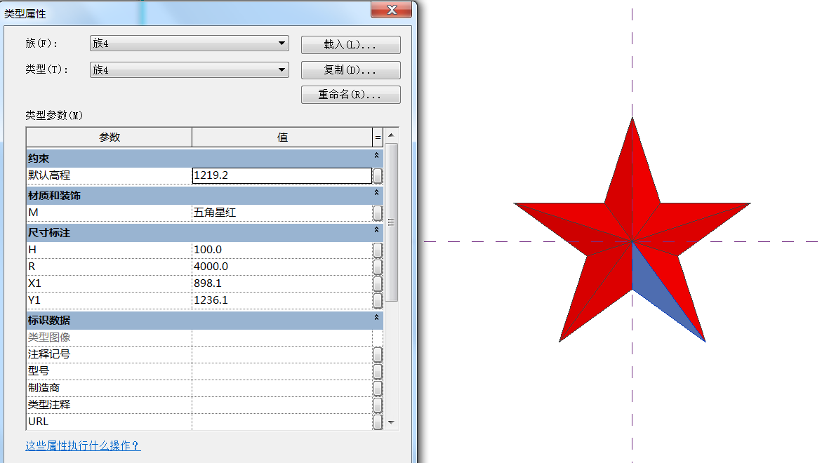
Task: Click the small button beside Y1 value
Action: click(378, 300)
